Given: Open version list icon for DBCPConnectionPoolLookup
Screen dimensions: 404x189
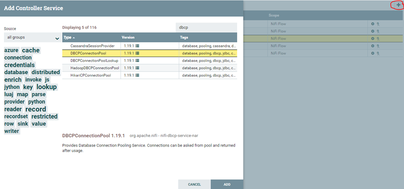Looking at the screenshot, I should pos(137,61).
